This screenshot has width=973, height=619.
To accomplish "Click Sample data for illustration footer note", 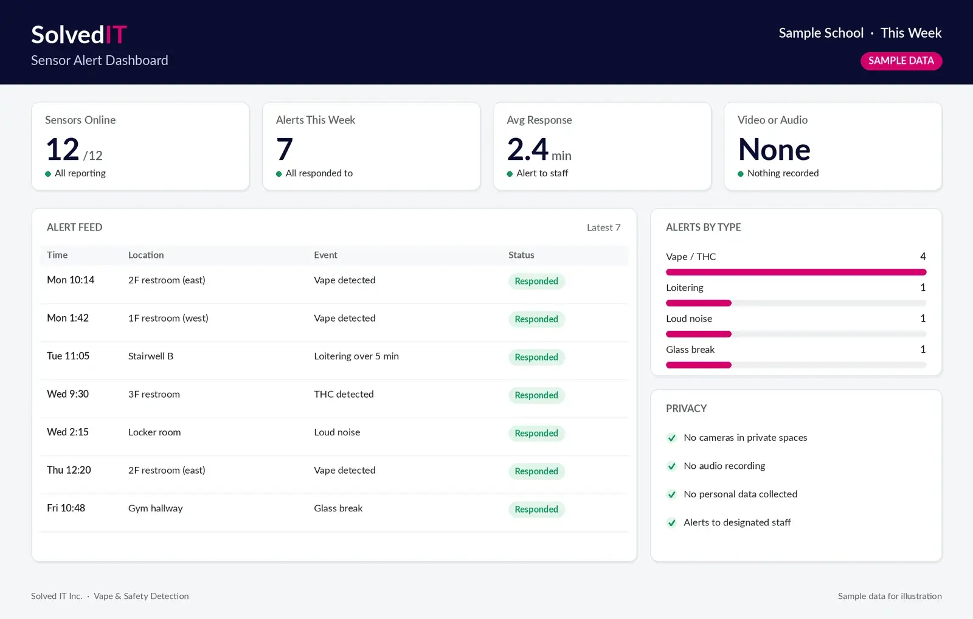I will (890, 596).
